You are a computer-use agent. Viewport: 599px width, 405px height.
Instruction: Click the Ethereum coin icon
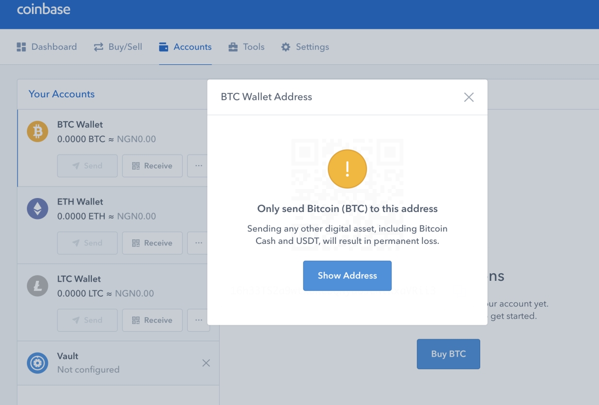point(37,209)
